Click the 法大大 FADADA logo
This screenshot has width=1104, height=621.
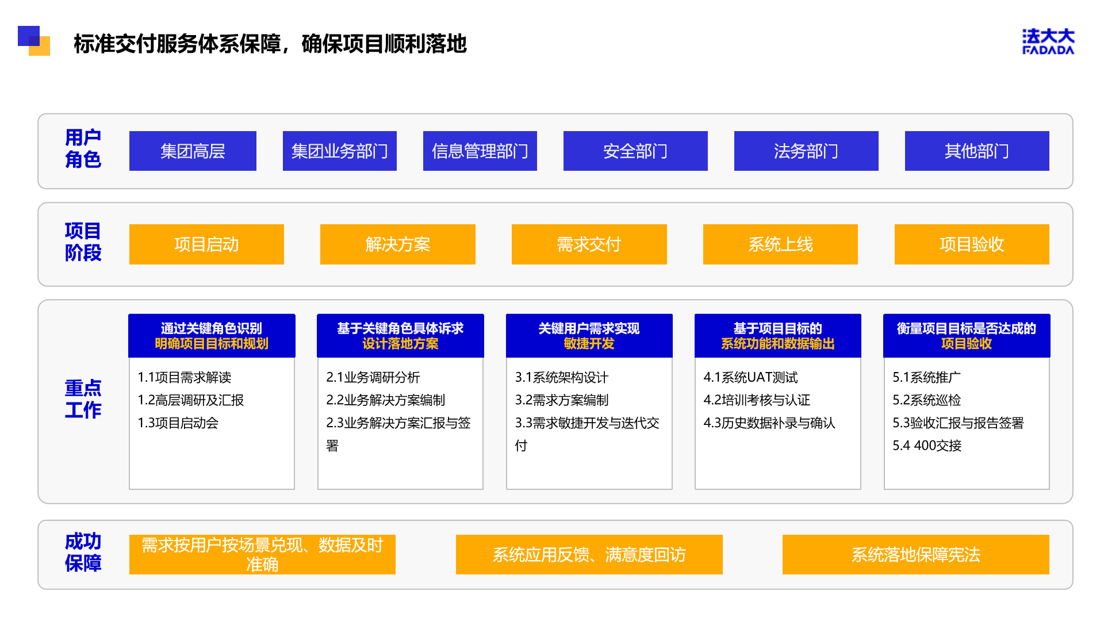pyautogui.click(x=1048, y=41)
